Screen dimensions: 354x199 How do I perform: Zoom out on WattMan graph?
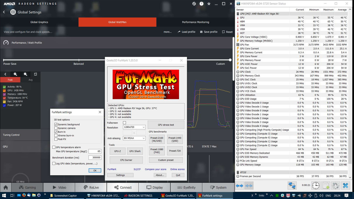click(x=25, y=74)
